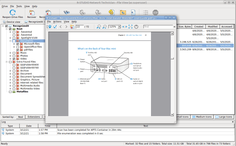Toggle the pdf-files checkbox

[x=18, y=50]
